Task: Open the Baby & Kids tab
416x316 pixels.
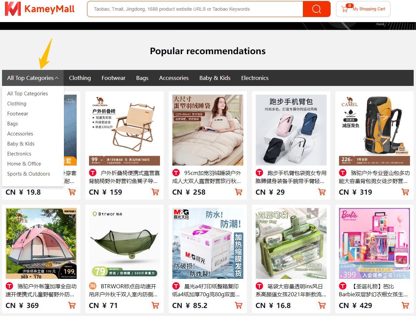Action: tap(215, 78)
